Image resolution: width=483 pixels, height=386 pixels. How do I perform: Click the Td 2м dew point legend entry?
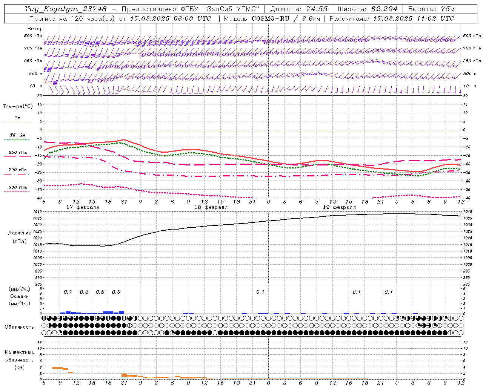pos(18,135)
